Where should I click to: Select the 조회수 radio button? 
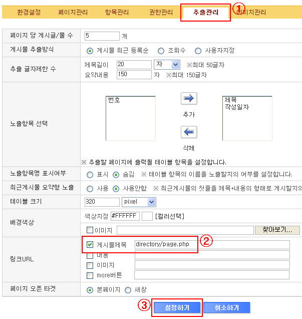pyautogui.click(x=161, y=51)
